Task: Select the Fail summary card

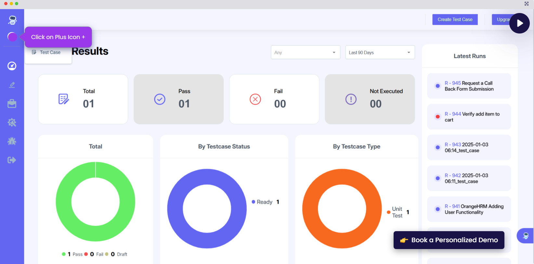Action: [274, 99]
